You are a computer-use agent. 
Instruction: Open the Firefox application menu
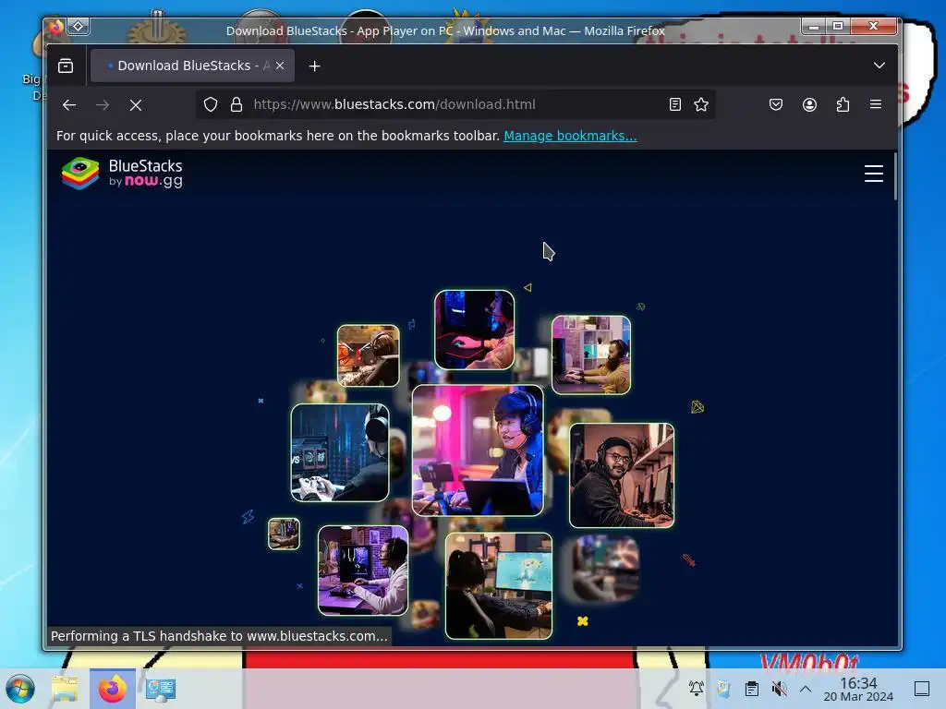[x=876, y=104]
